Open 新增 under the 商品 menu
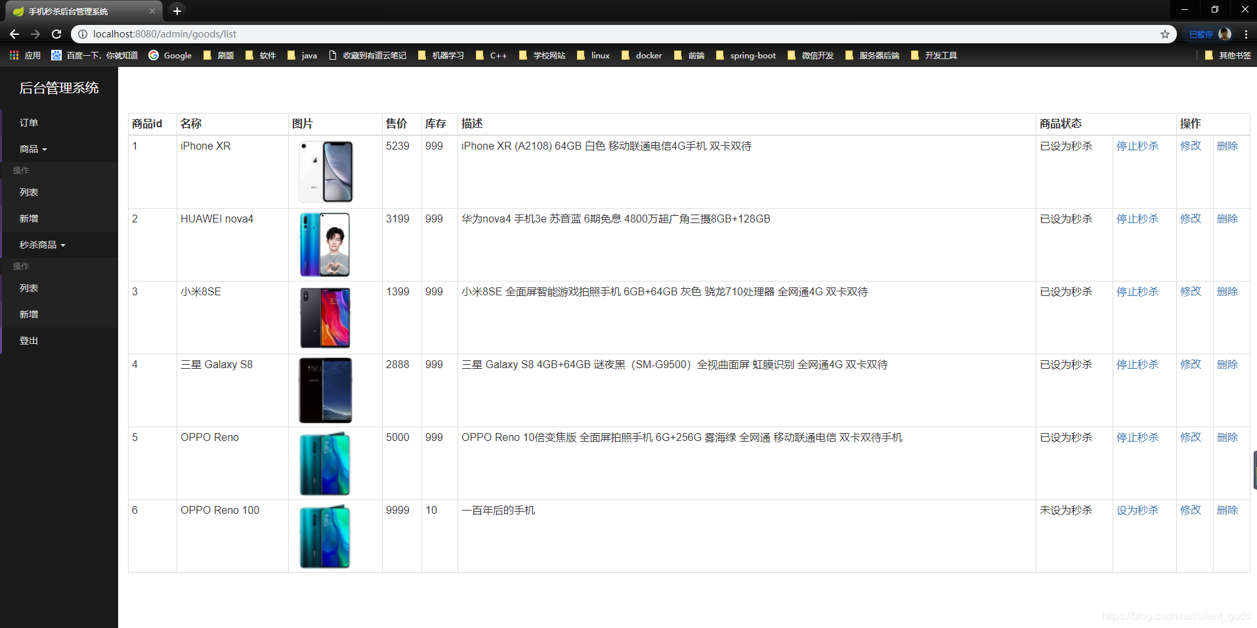Image resolution: width=1257 pixels, height=628 pixels. click(59, 219)
